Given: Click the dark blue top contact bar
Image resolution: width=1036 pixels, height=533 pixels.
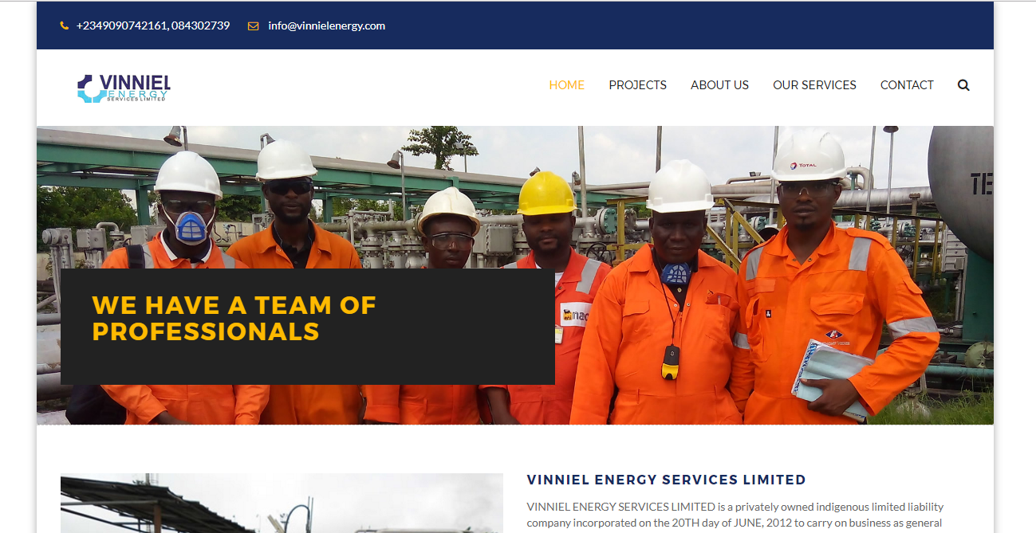Looking at the screenshot, I should (515, 25).
